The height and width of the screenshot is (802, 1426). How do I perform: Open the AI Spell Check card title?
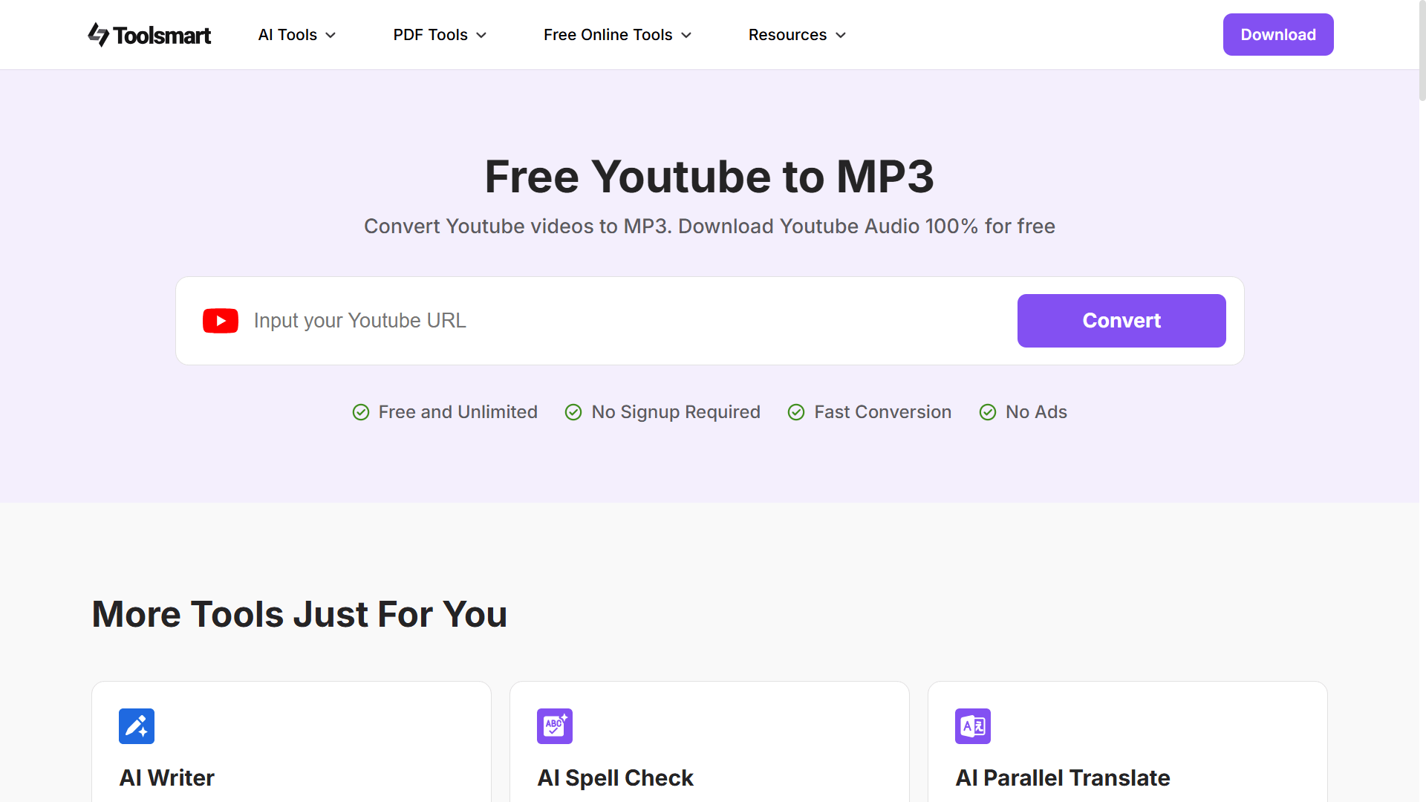[x=615, y=777]
